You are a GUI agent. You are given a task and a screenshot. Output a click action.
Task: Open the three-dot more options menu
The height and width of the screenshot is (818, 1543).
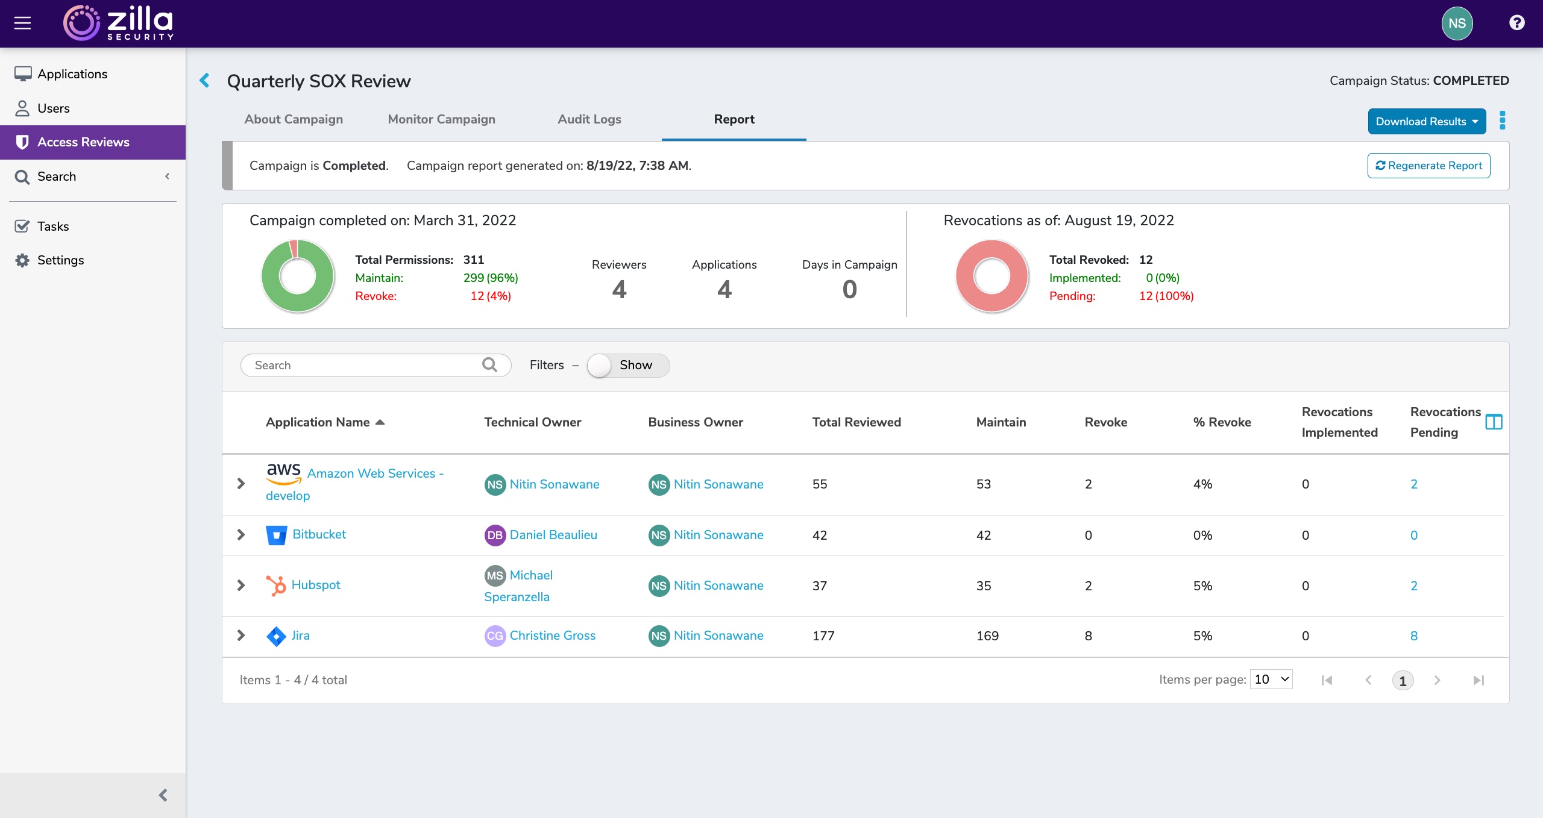pos(1502,120)
